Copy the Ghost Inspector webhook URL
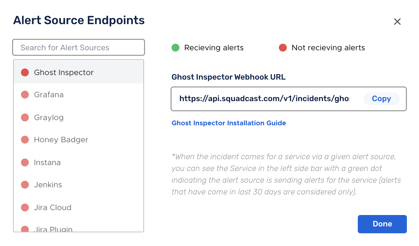 pyautogui.click(x=381, y=99)
